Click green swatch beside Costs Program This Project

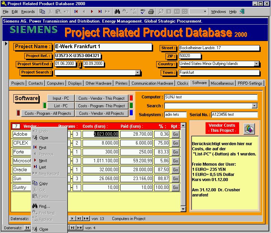coord(131,105)
